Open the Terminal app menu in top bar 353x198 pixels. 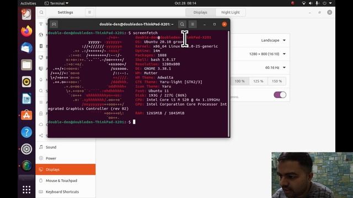(56, 3)
